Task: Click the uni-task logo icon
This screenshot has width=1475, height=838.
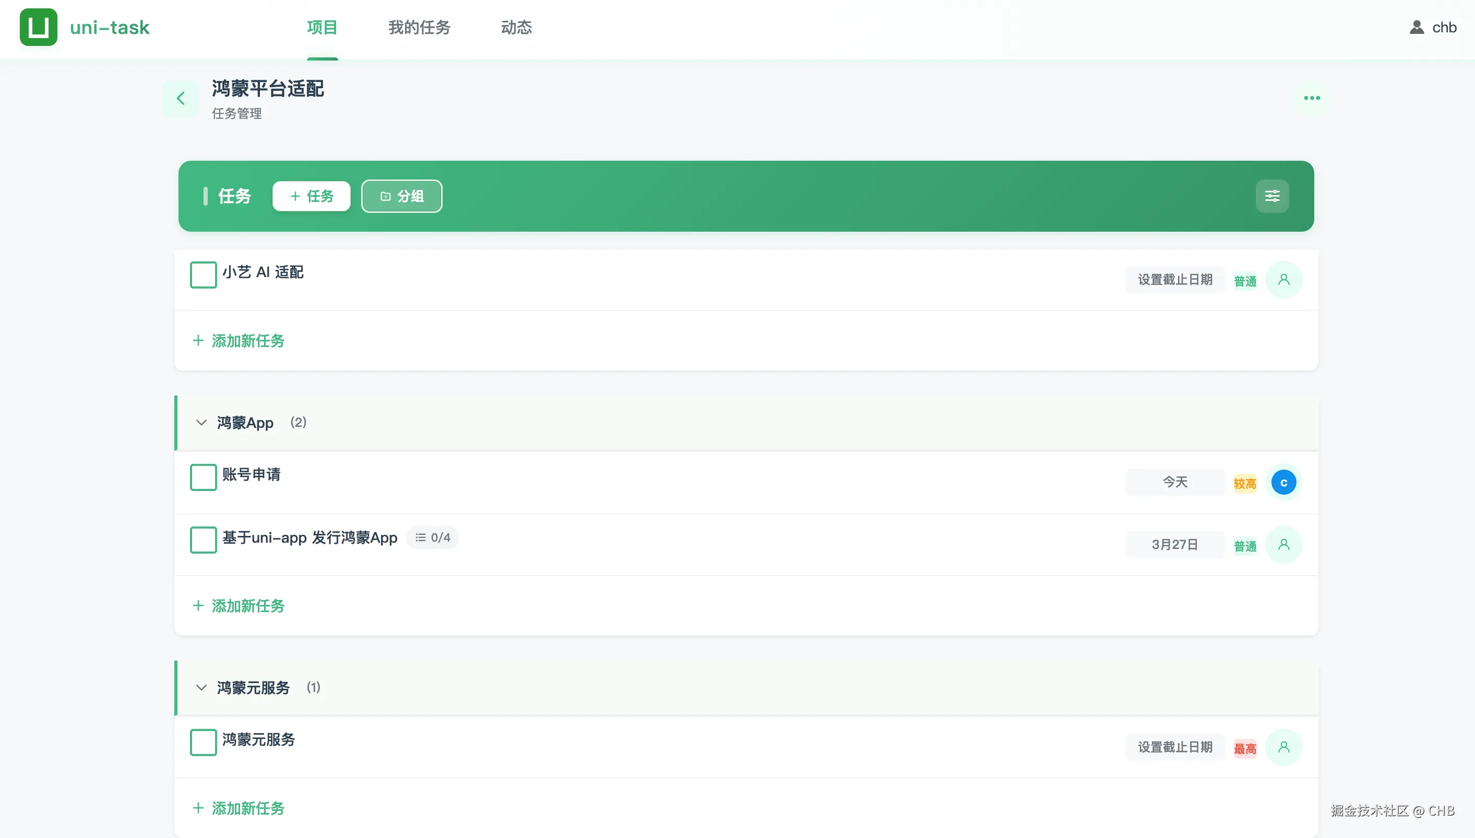Action: click(39, 27)
